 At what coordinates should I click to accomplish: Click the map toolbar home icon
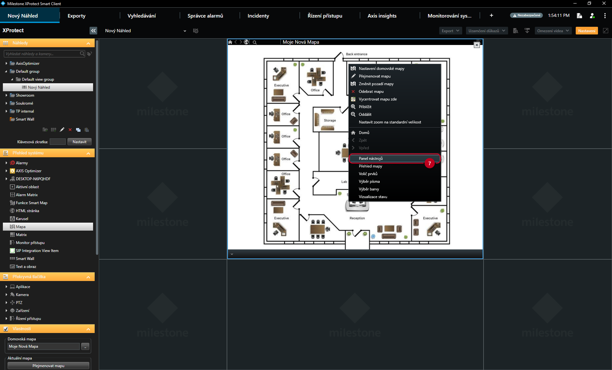[x=230, y=42]
